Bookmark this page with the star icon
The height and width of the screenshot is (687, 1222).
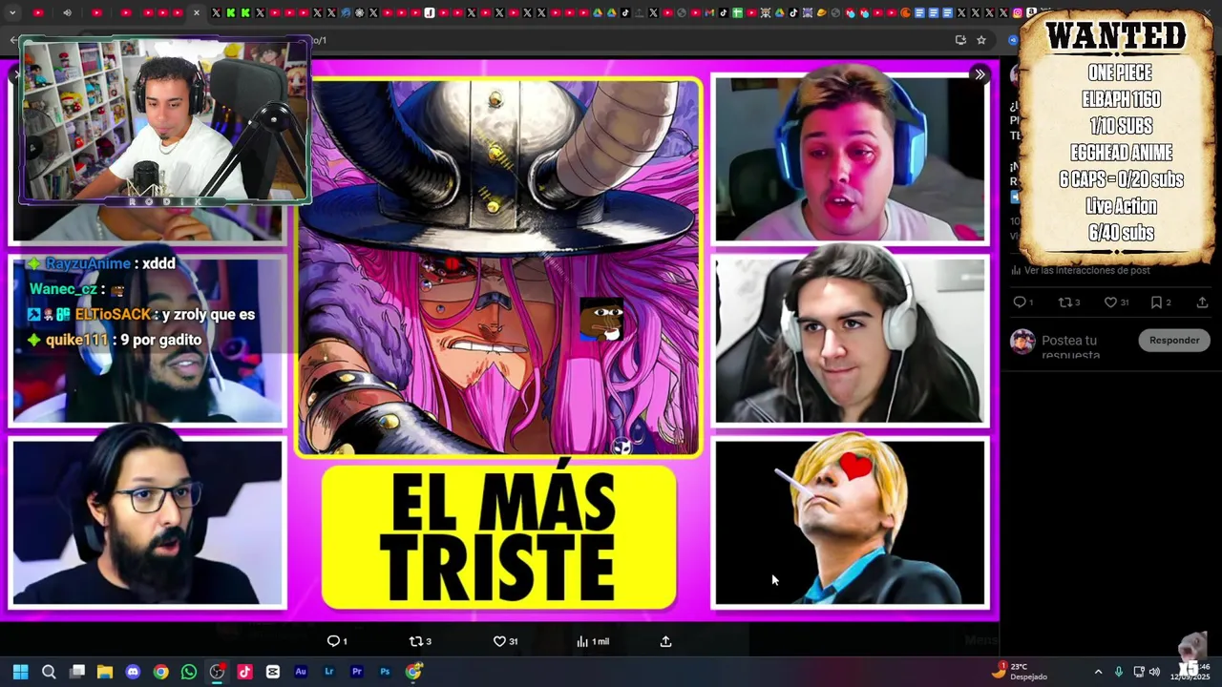(980, 40)
